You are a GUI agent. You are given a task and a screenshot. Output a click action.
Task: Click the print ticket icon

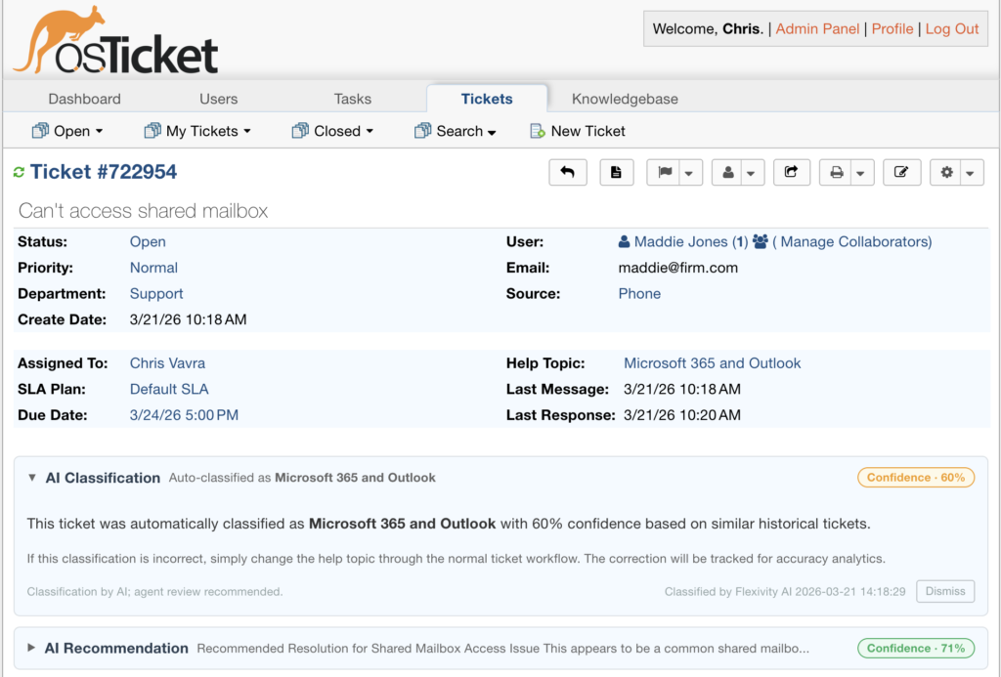pos(836,173)
